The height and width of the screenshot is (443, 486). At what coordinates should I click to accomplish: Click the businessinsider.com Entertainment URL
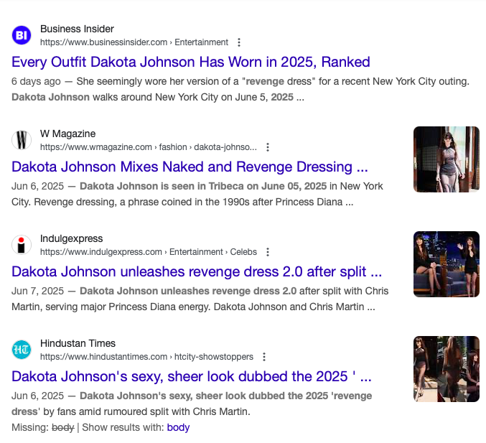134,42
